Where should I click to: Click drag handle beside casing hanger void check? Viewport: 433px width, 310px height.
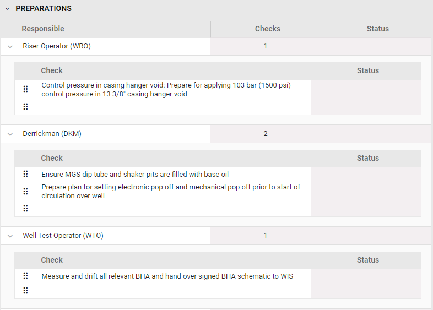click(x=25, y=89)
